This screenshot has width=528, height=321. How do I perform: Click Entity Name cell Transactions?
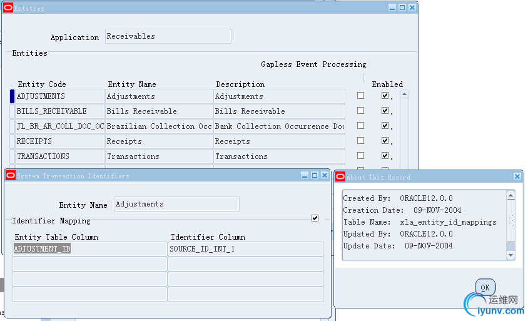159,156
